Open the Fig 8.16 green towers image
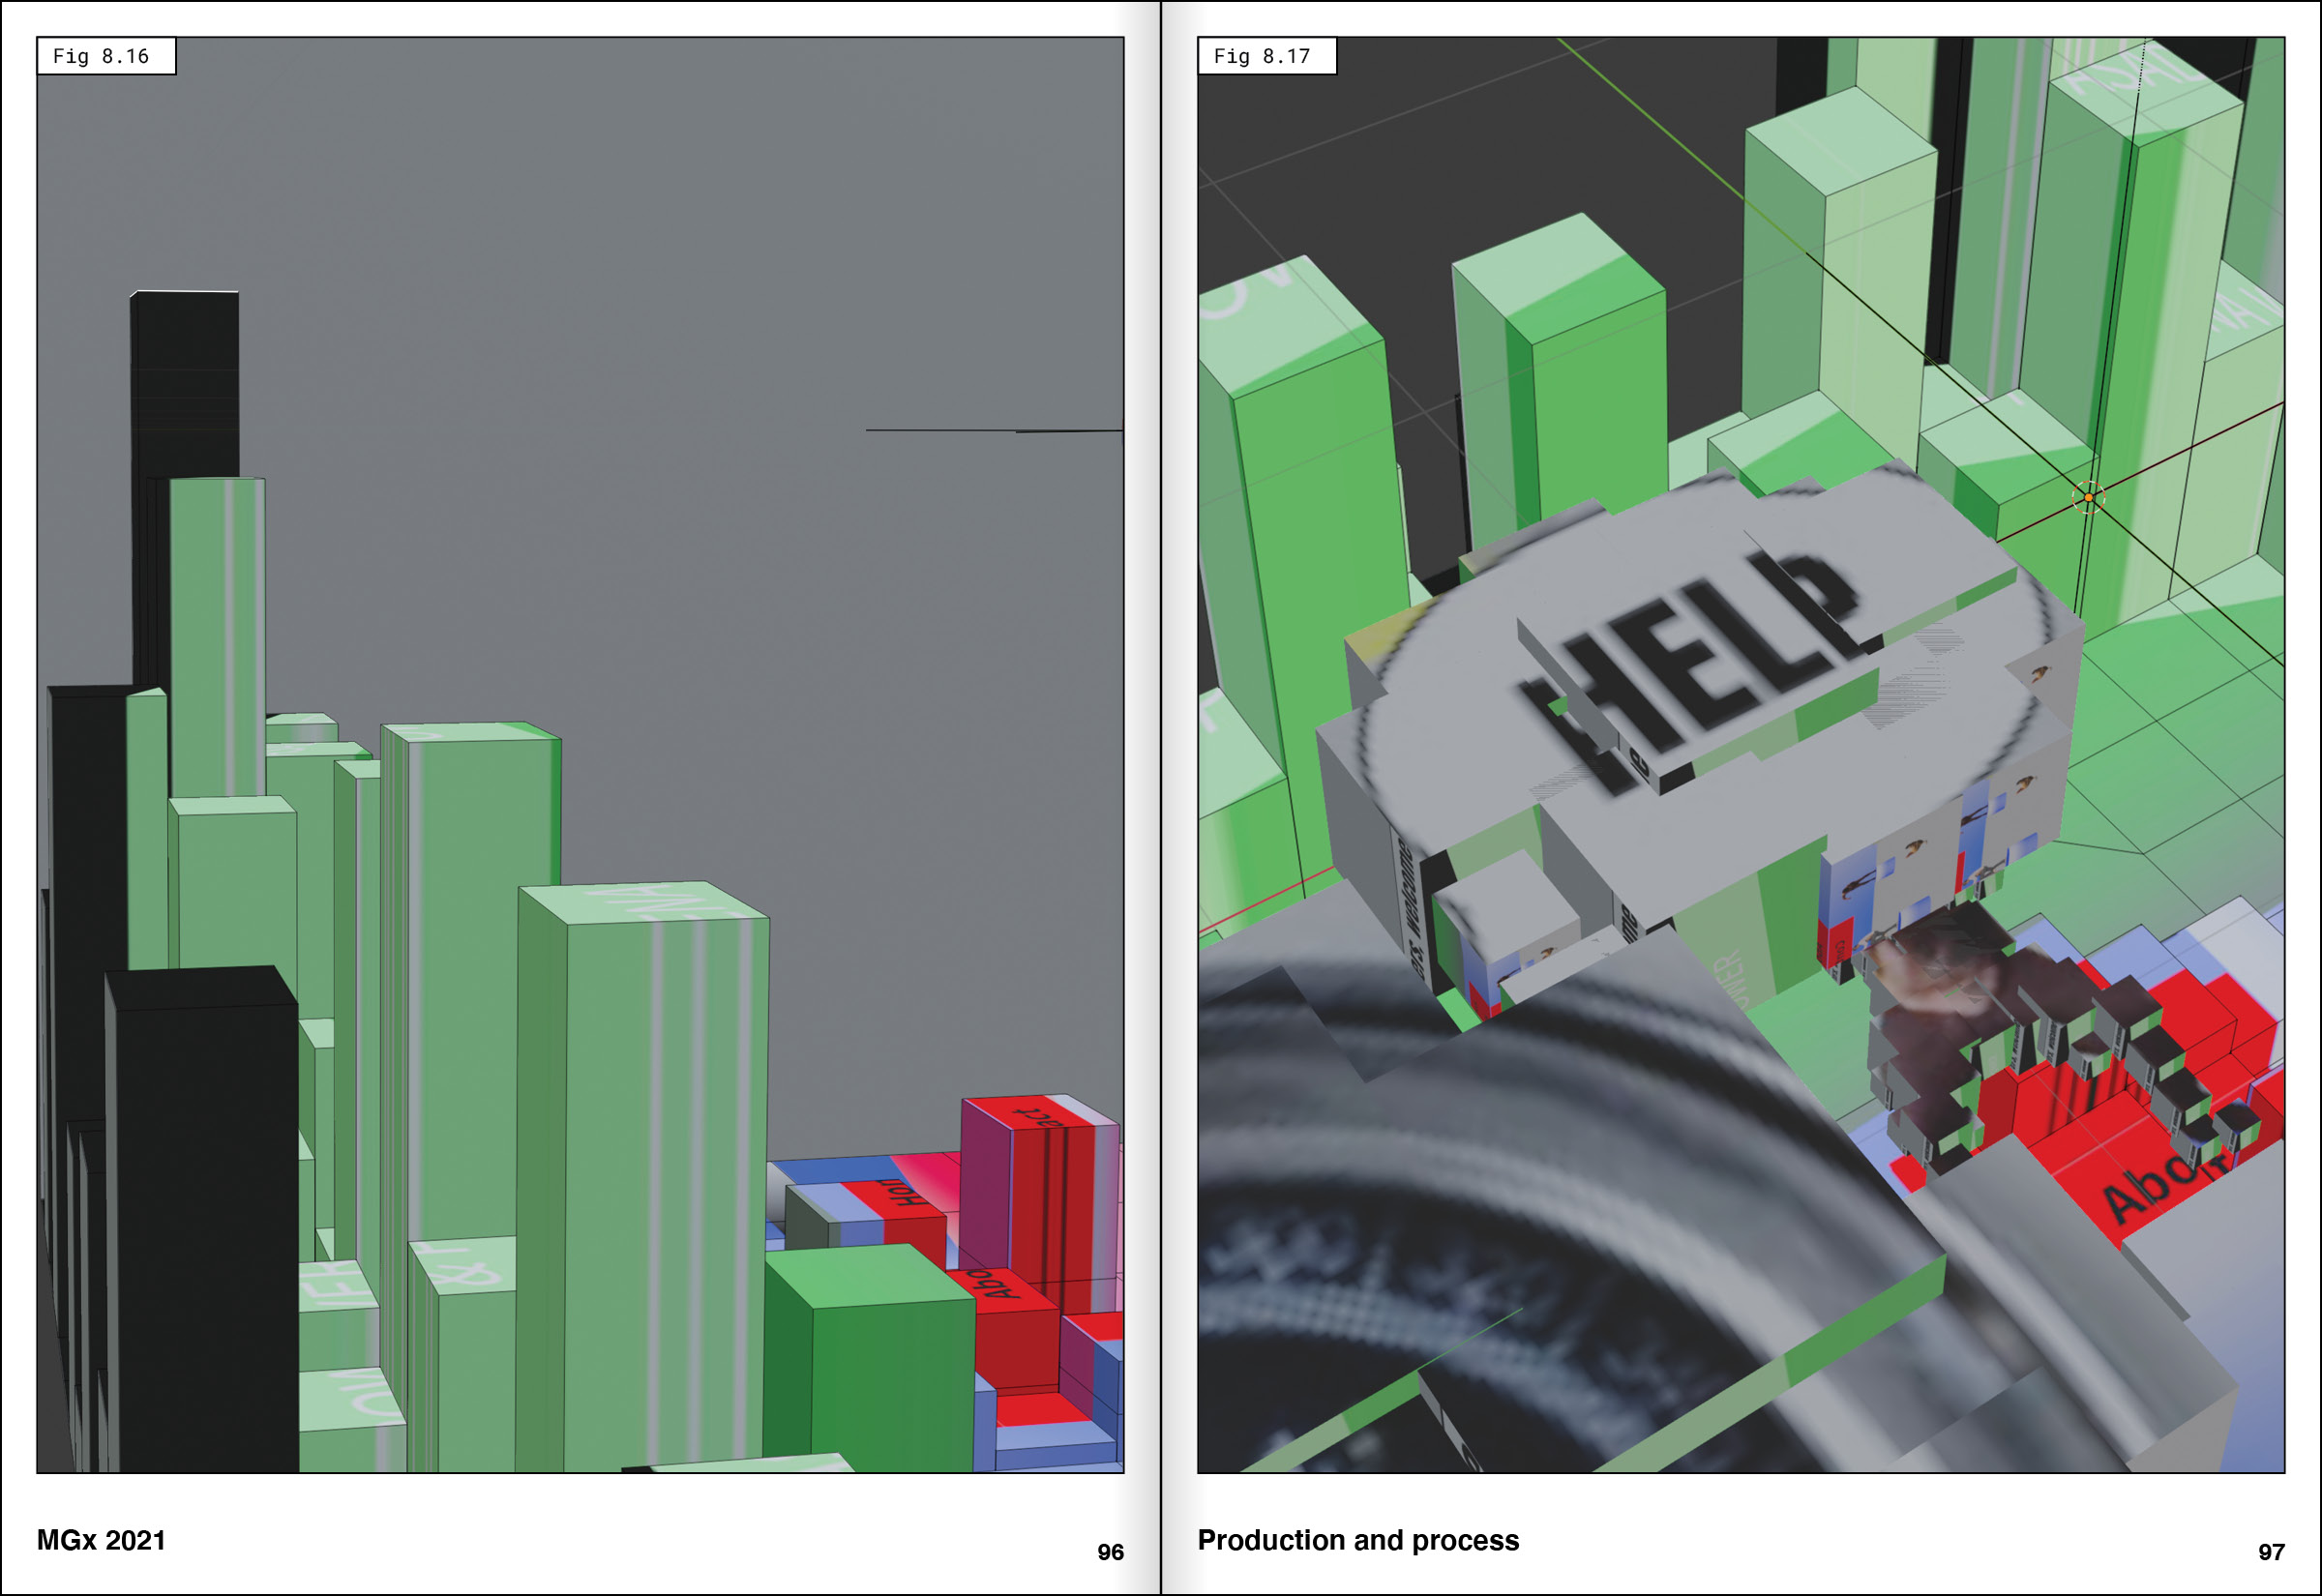Screen dimensions: 2322x1596 coord(580,755)
